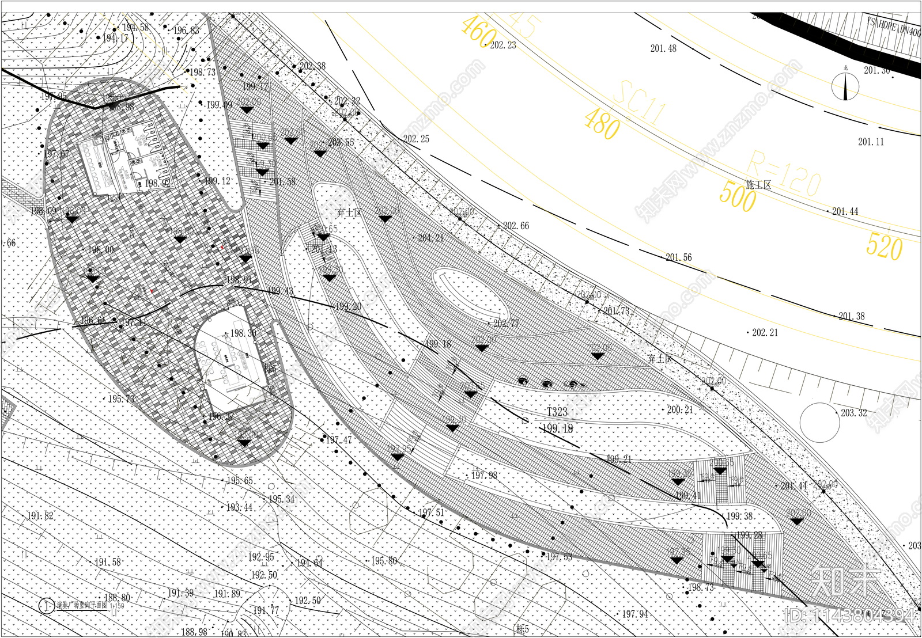Image resolution: width=922 pixels, height=638 pixels.
Task: Click elevation point 201.56
Action: (x=679, y=257)
